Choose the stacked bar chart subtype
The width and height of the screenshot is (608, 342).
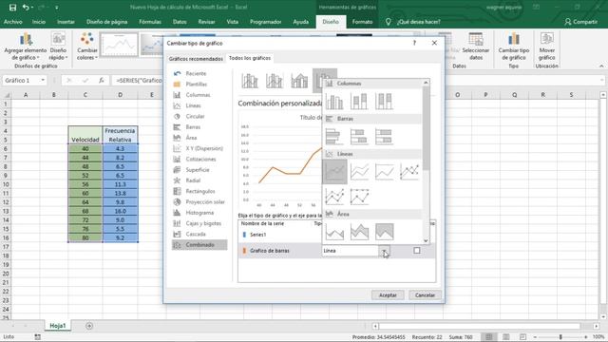tap(359, 137)
